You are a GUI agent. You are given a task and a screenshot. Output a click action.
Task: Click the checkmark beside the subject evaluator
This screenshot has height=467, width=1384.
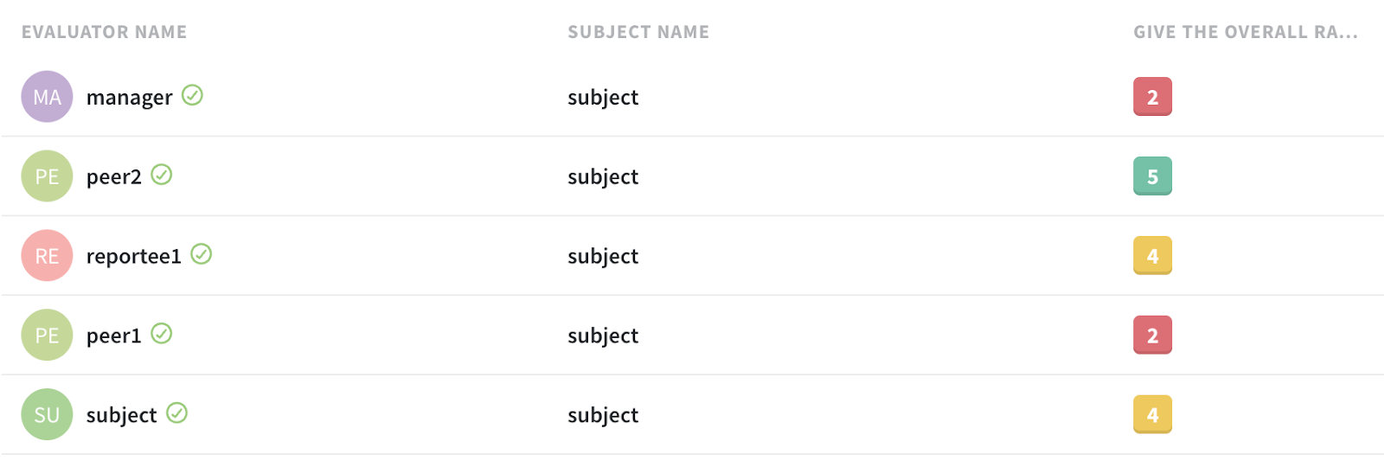(x=177, y=413)
